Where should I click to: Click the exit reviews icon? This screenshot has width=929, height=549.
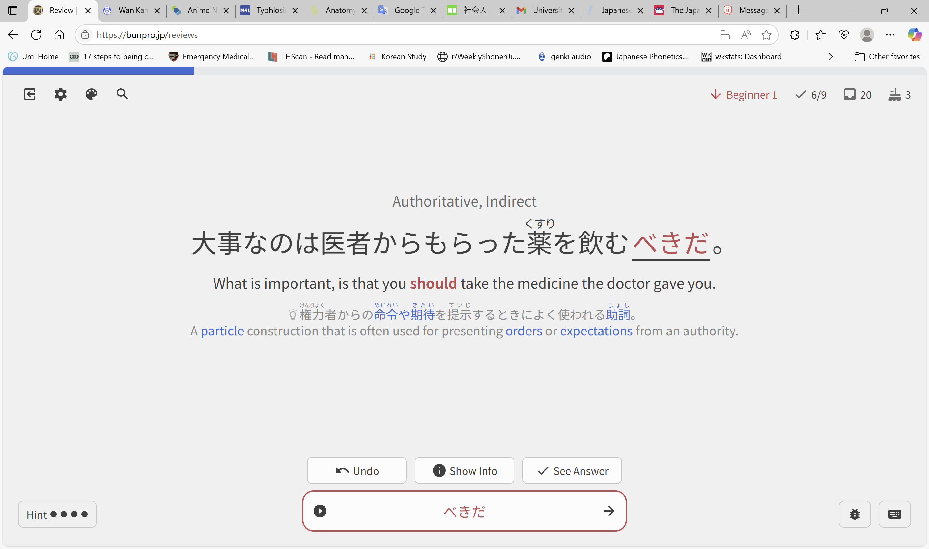point(30,94)
